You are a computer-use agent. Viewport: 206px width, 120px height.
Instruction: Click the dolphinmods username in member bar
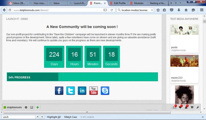[x=14, y=107]
